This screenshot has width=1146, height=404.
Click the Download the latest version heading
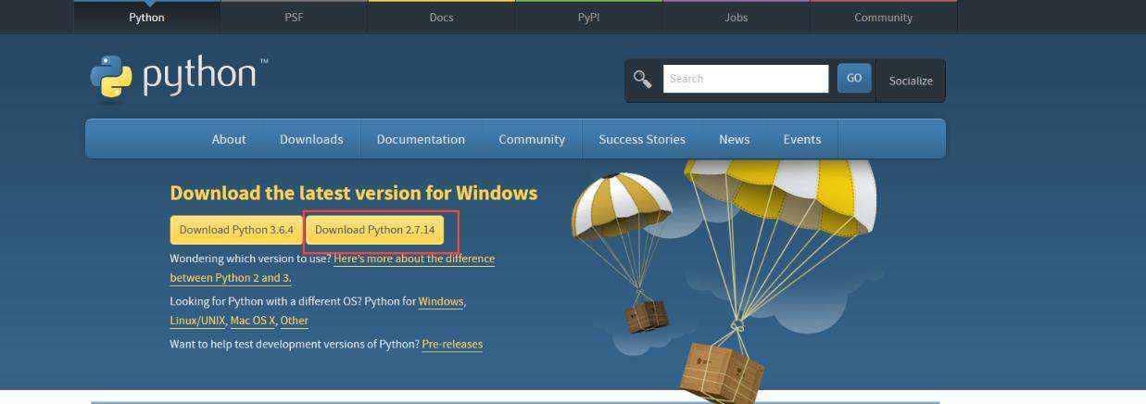tap(354, 193)
